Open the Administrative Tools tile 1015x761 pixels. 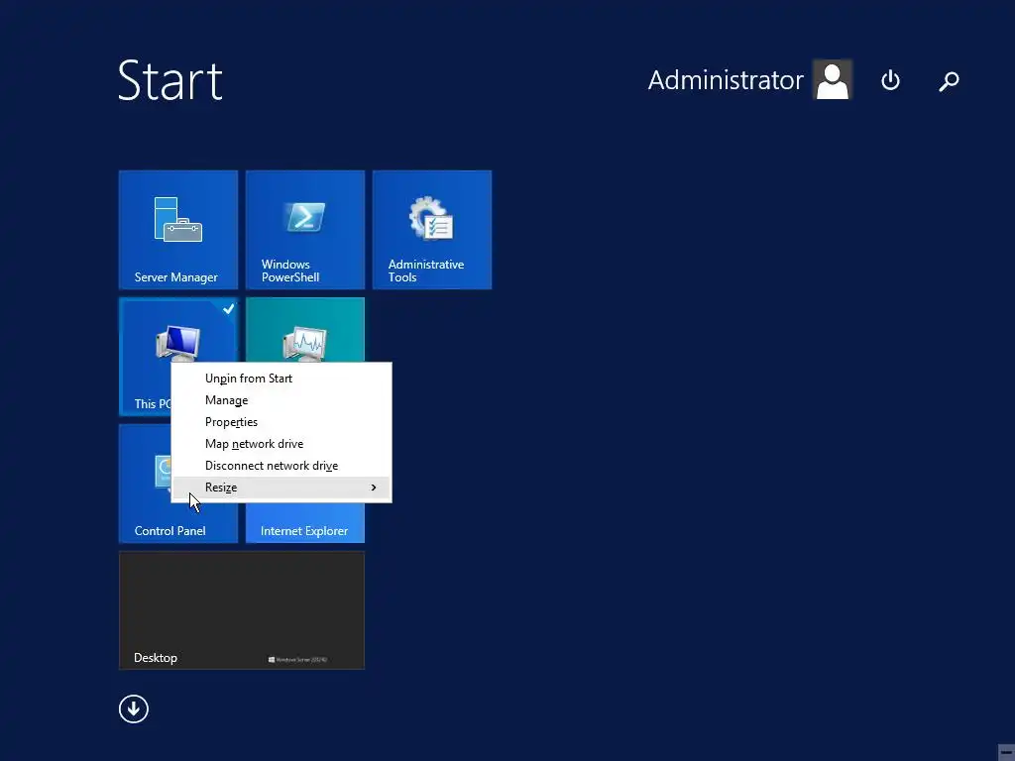[x=432, y=230]
